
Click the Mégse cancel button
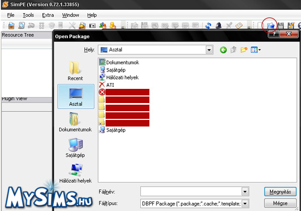tap(280, 203)
